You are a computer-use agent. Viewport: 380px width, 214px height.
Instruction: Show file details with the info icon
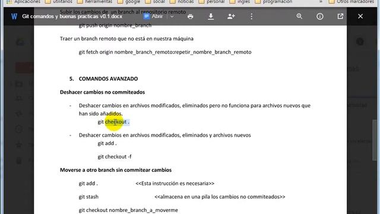tap(320, 16)
